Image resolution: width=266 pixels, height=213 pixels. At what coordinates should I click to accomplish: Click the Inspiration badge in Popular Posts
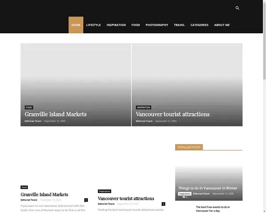[185, 194]
